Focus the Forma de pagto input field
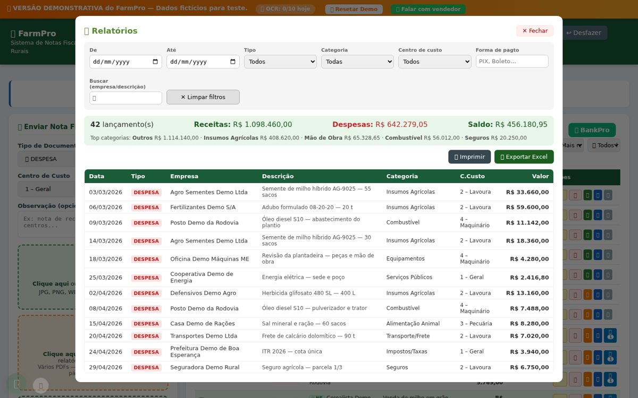The height and width of the screenshot is (398, 638). pos(512,61)
